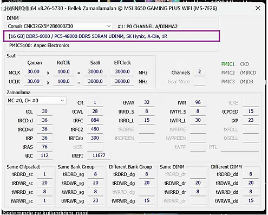The height and width of the screenshot is (215, 268).
Task: Click the UCLK RefClk value 100.0
Action: (x=64, y=81)
